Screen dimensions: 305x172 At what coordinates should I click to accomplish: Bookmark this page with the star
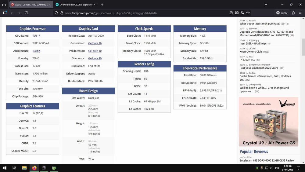coord(248,13)
